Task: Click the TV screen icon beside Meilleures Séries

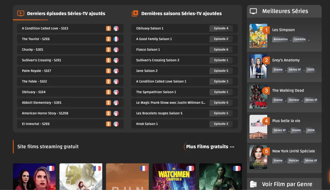Action: point(254,11)
